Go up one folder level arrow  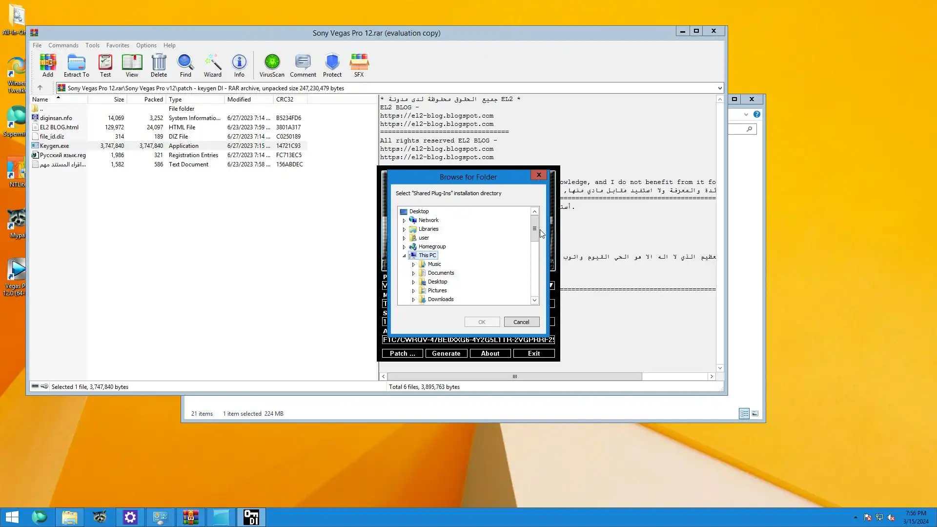click(40, 88)
